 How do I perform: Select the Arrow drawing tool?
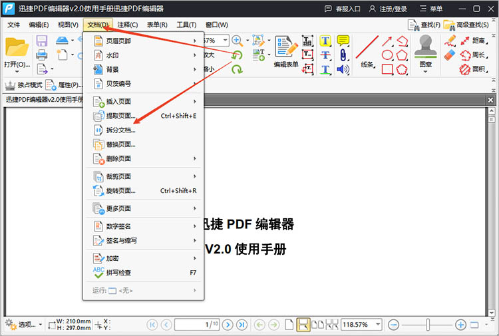387,41
